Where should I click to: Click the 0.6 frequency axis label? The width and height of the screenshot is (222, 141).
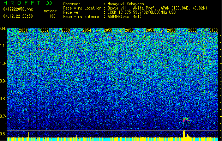3,134
